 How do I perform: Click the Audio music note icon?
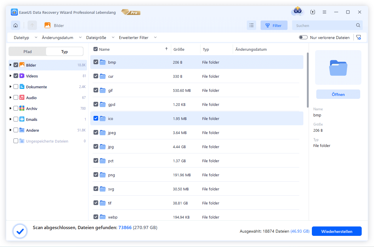click(x=22, y=98)
